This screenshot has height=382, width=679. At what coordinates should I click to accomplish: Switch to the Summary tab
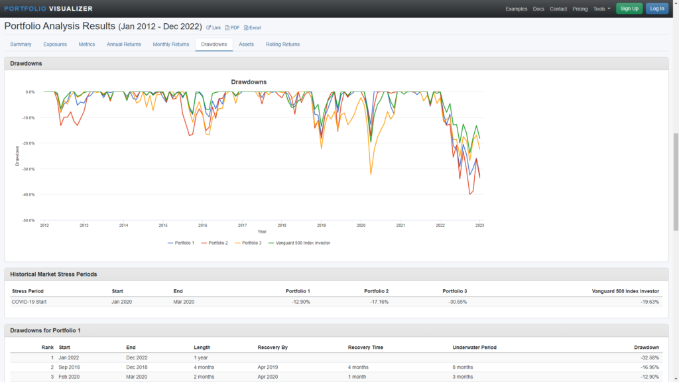(21, 44)
